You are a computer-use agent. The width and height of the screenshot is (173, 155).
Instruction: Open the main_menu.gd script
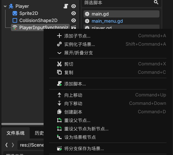click(107, 21)
